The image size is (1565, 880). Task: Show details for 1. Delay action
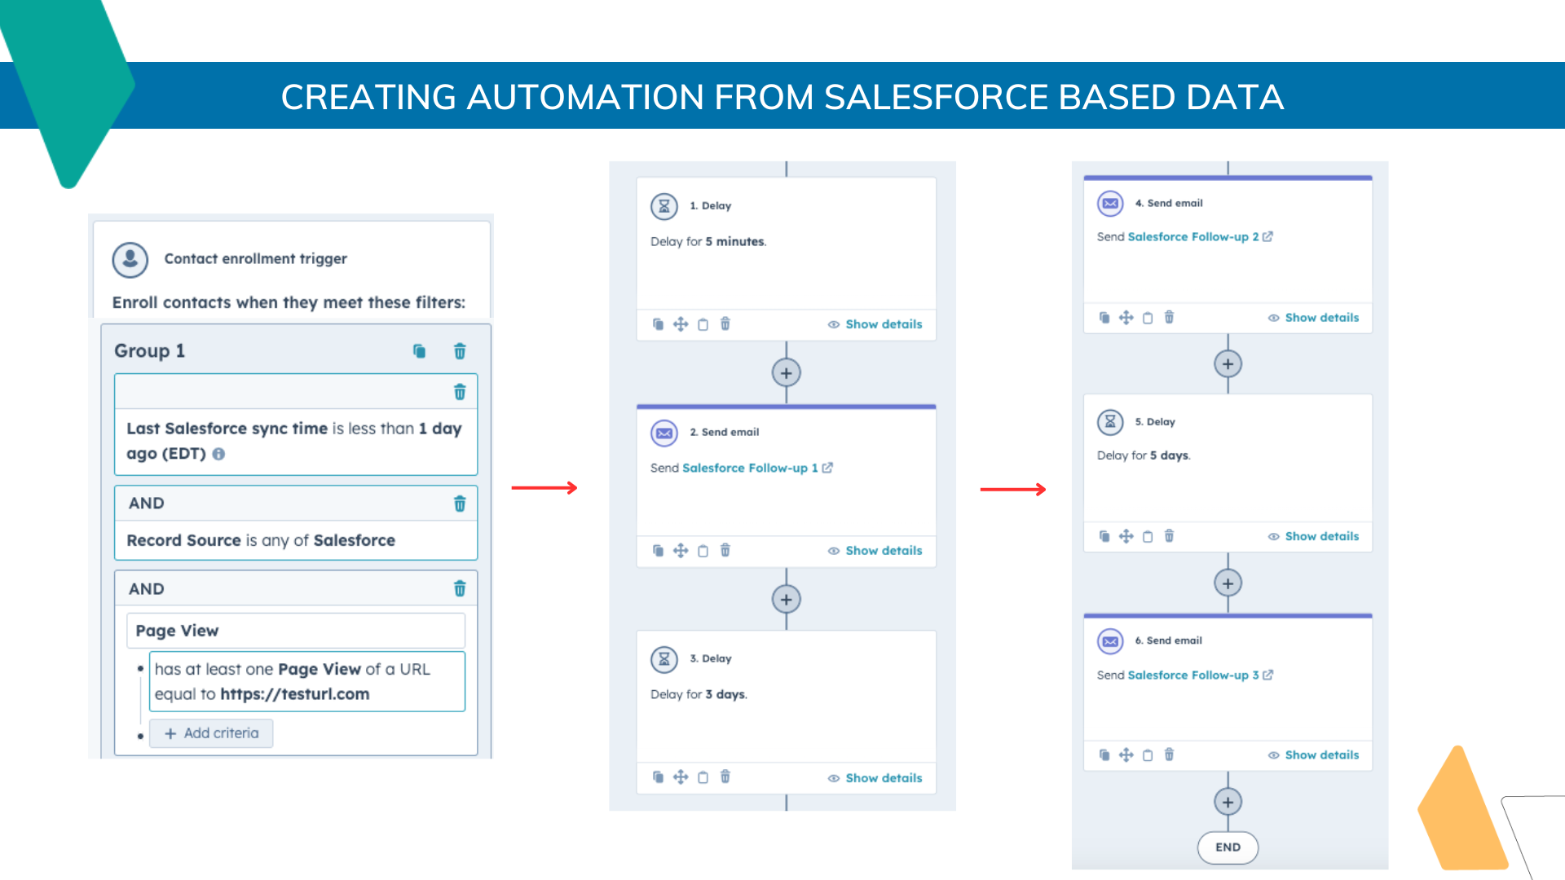[x=875, y=324]
